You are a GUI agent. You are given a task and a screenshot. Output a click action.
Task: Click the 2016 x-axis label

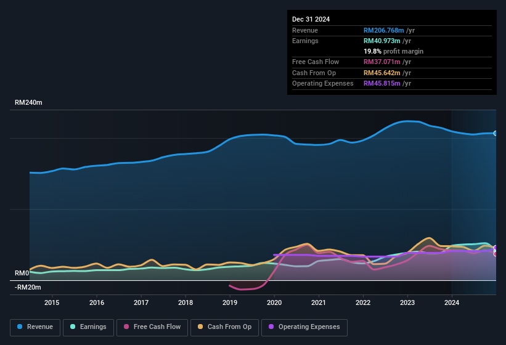(97, 302)
